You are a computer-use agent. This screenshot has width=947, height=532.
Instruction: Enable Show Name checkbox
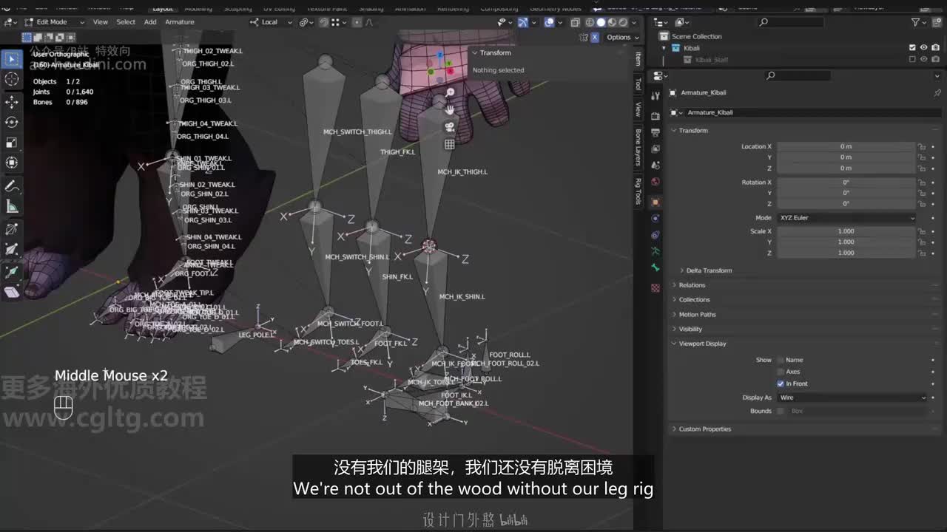tap(781, 360)
